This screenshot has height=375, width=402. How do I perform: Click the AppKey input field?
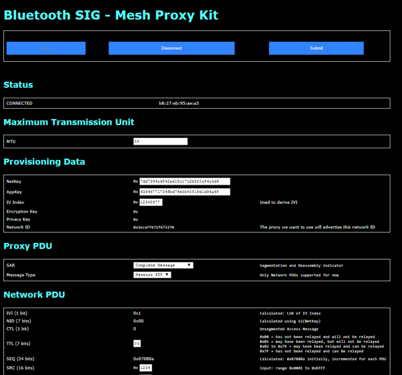pyautogui.click(x=186, y=192)
